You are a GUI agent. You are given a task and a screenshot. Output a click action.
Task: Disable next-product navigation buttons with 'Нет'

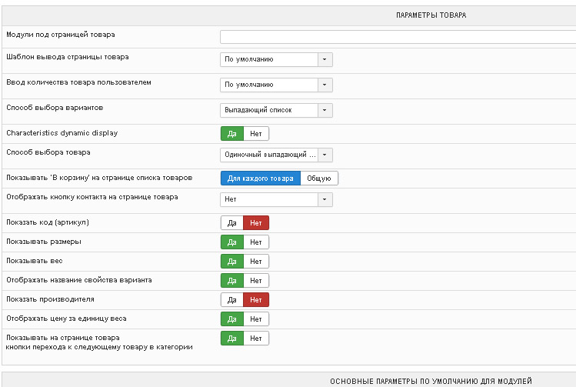(256, 339)
